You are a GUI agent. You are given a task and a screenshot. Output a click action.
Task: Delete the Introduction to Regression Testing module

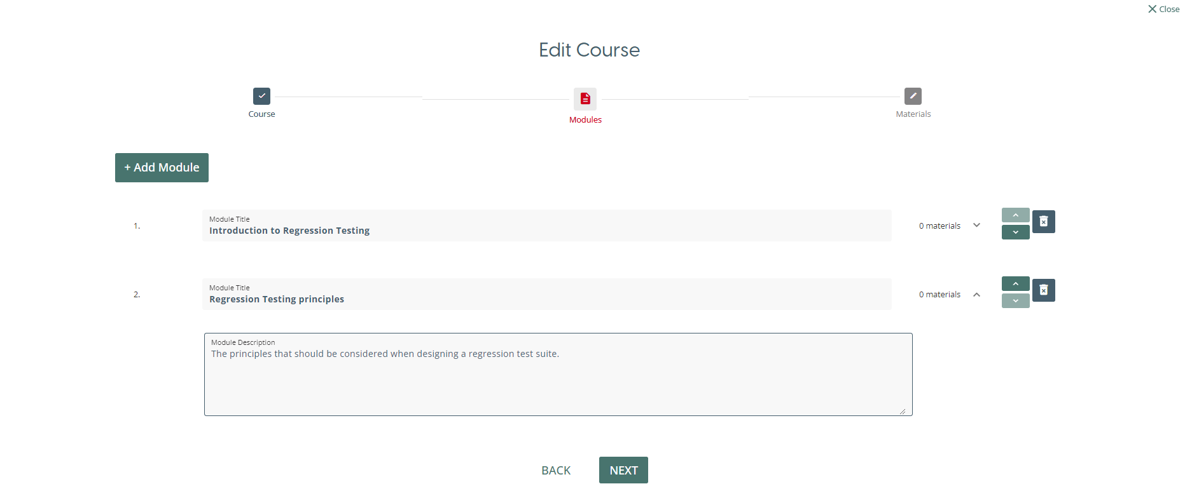(1043, 222)
